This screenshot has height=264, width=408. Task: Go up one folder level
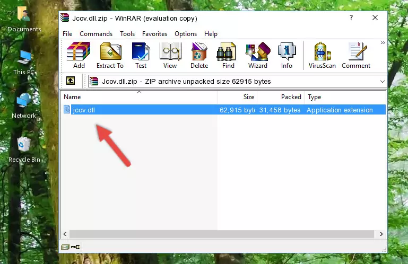pos(71,81)
